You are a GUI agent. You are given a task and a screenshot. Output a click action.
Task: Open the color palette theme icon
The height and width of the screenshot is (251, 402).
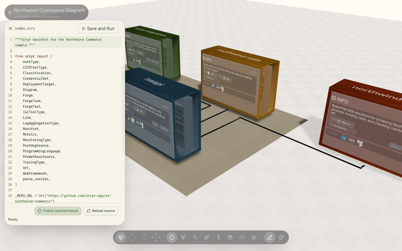tap(281, 237)
